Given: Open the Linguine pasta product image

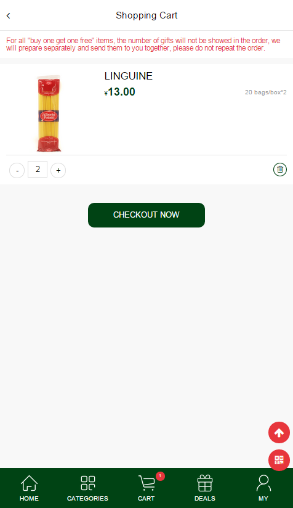Looking at the screenshot, I should [x=49, y=113].
